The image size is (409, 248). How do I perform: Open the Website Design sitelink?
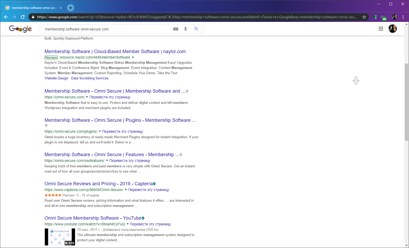(x=56, y=78)
